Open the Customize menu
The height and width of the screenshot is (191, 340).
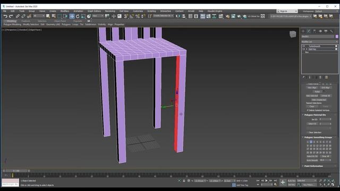pyautogui.click(x=138, y=11)
